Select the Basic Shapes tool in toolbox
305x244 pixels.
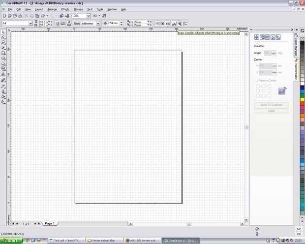(3, 69)
